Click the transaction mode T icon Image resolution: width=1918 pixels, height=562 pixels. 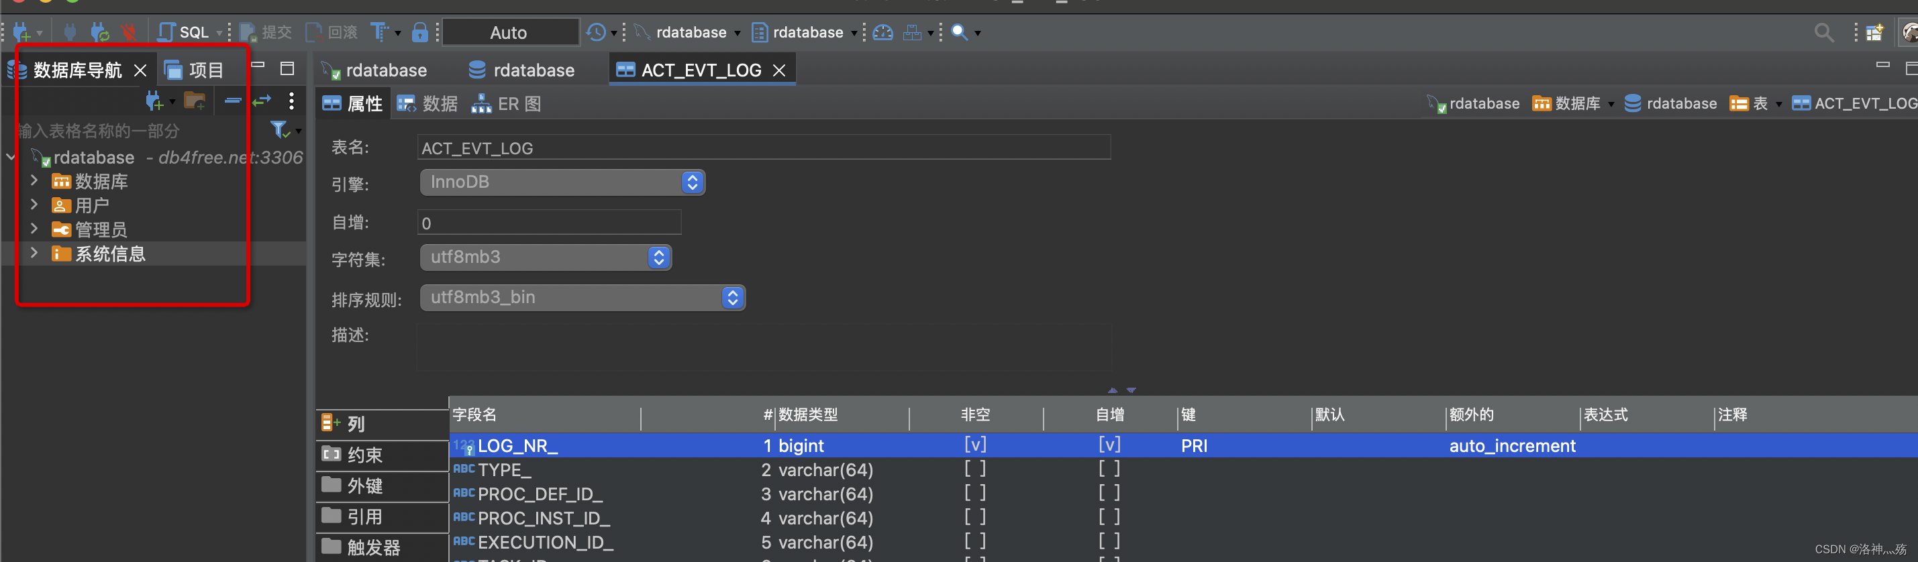[x=380, y=32]
